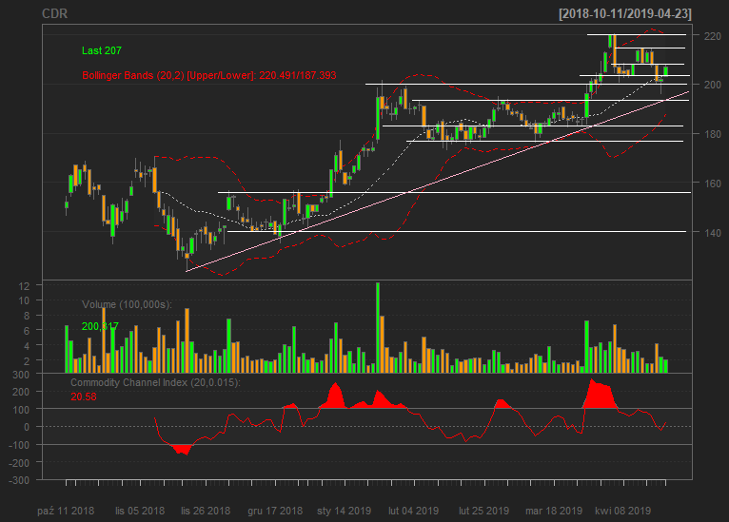Click the red CCI value 20.58
The width and height of the screenshot is (729, 522).
[84, 396]
